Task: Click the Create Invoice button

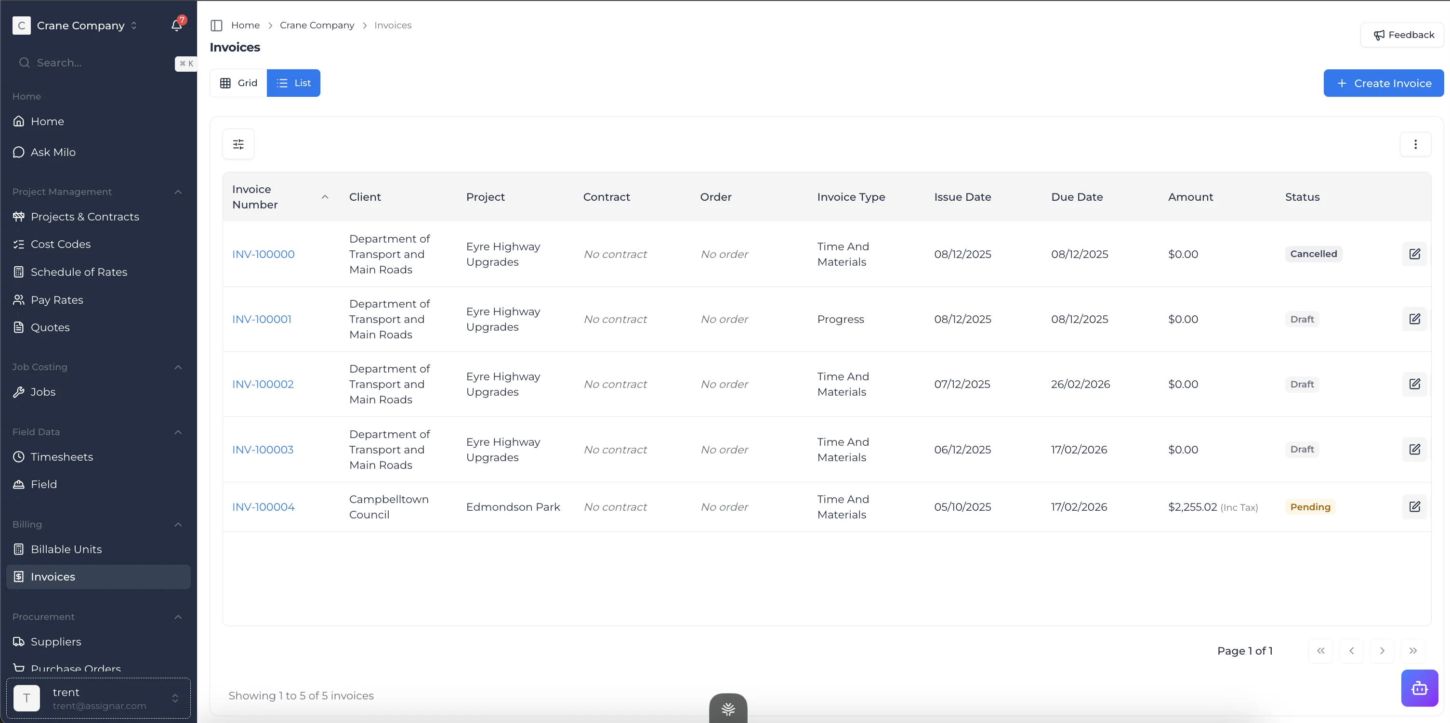Action: coord(1383,83)
